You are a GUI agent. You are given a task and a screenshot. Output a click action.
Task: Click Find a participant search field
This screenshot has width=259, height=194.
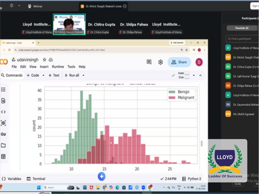pos(242,39)
